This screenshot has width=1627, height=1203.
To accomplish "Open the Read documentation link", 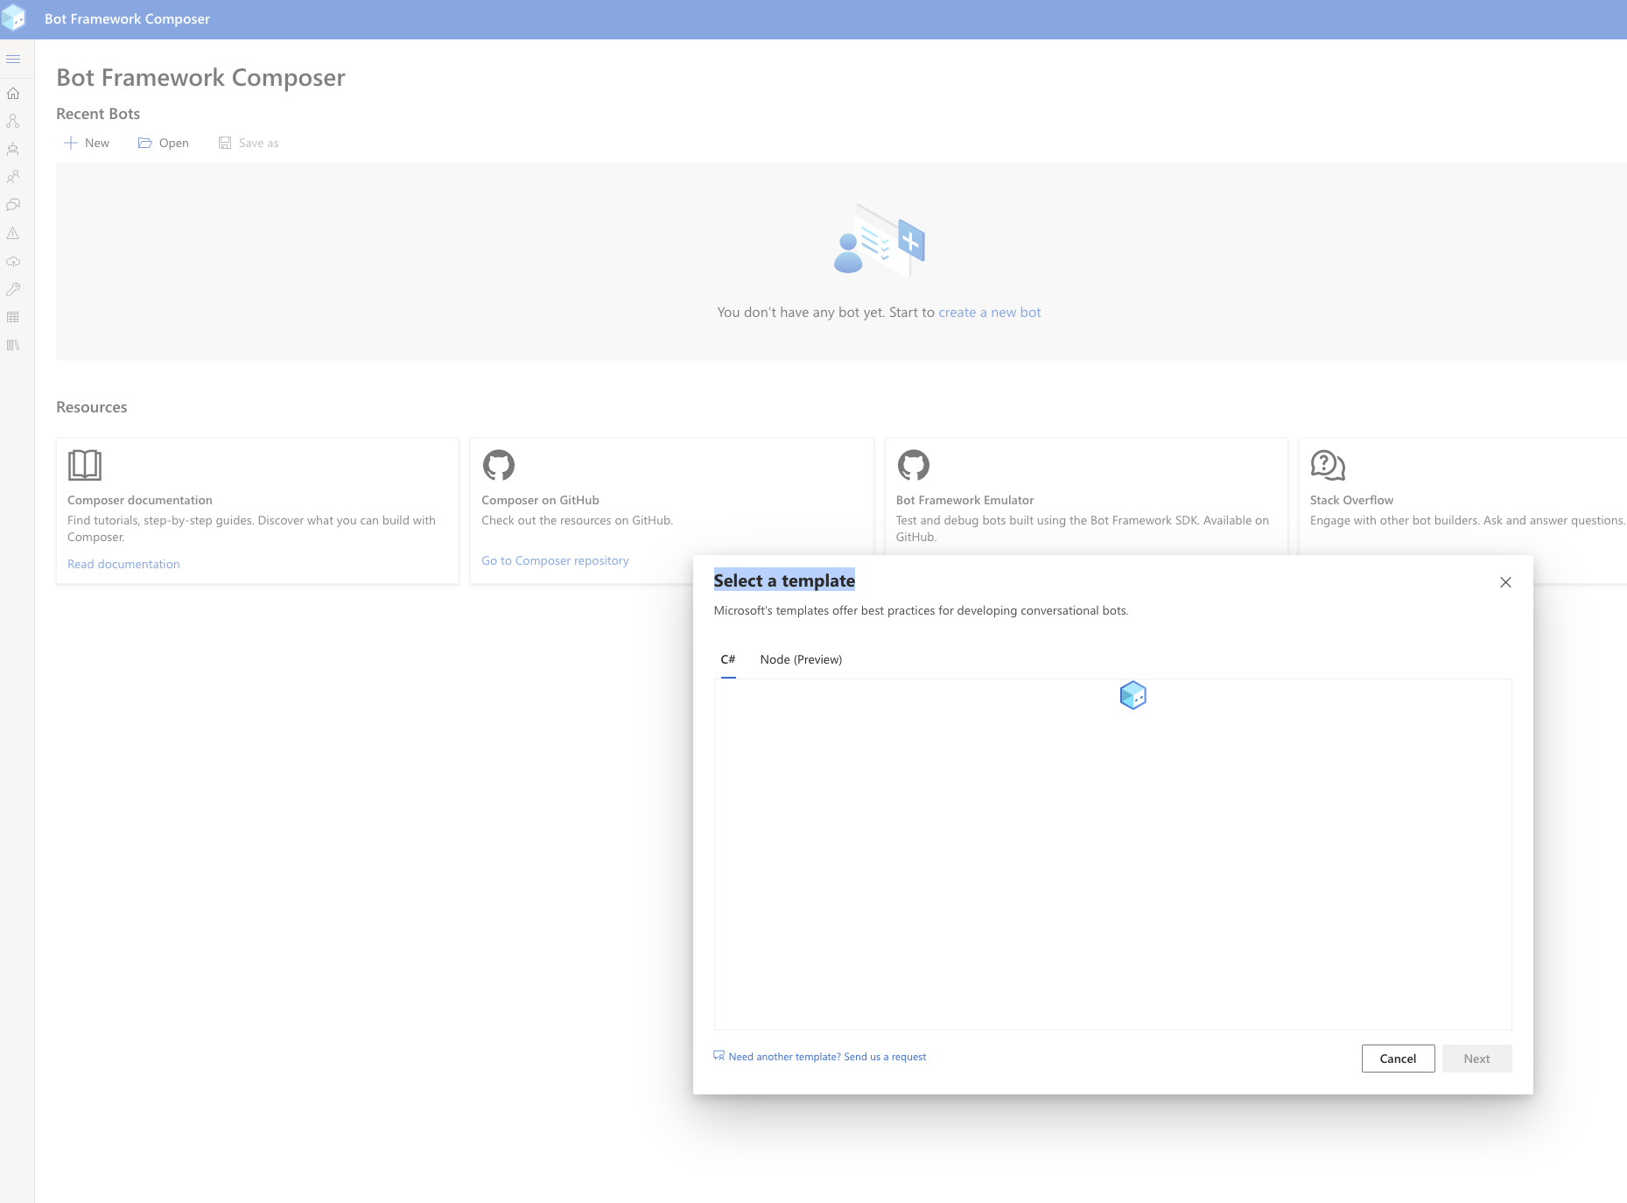I will tap(123, 564).
